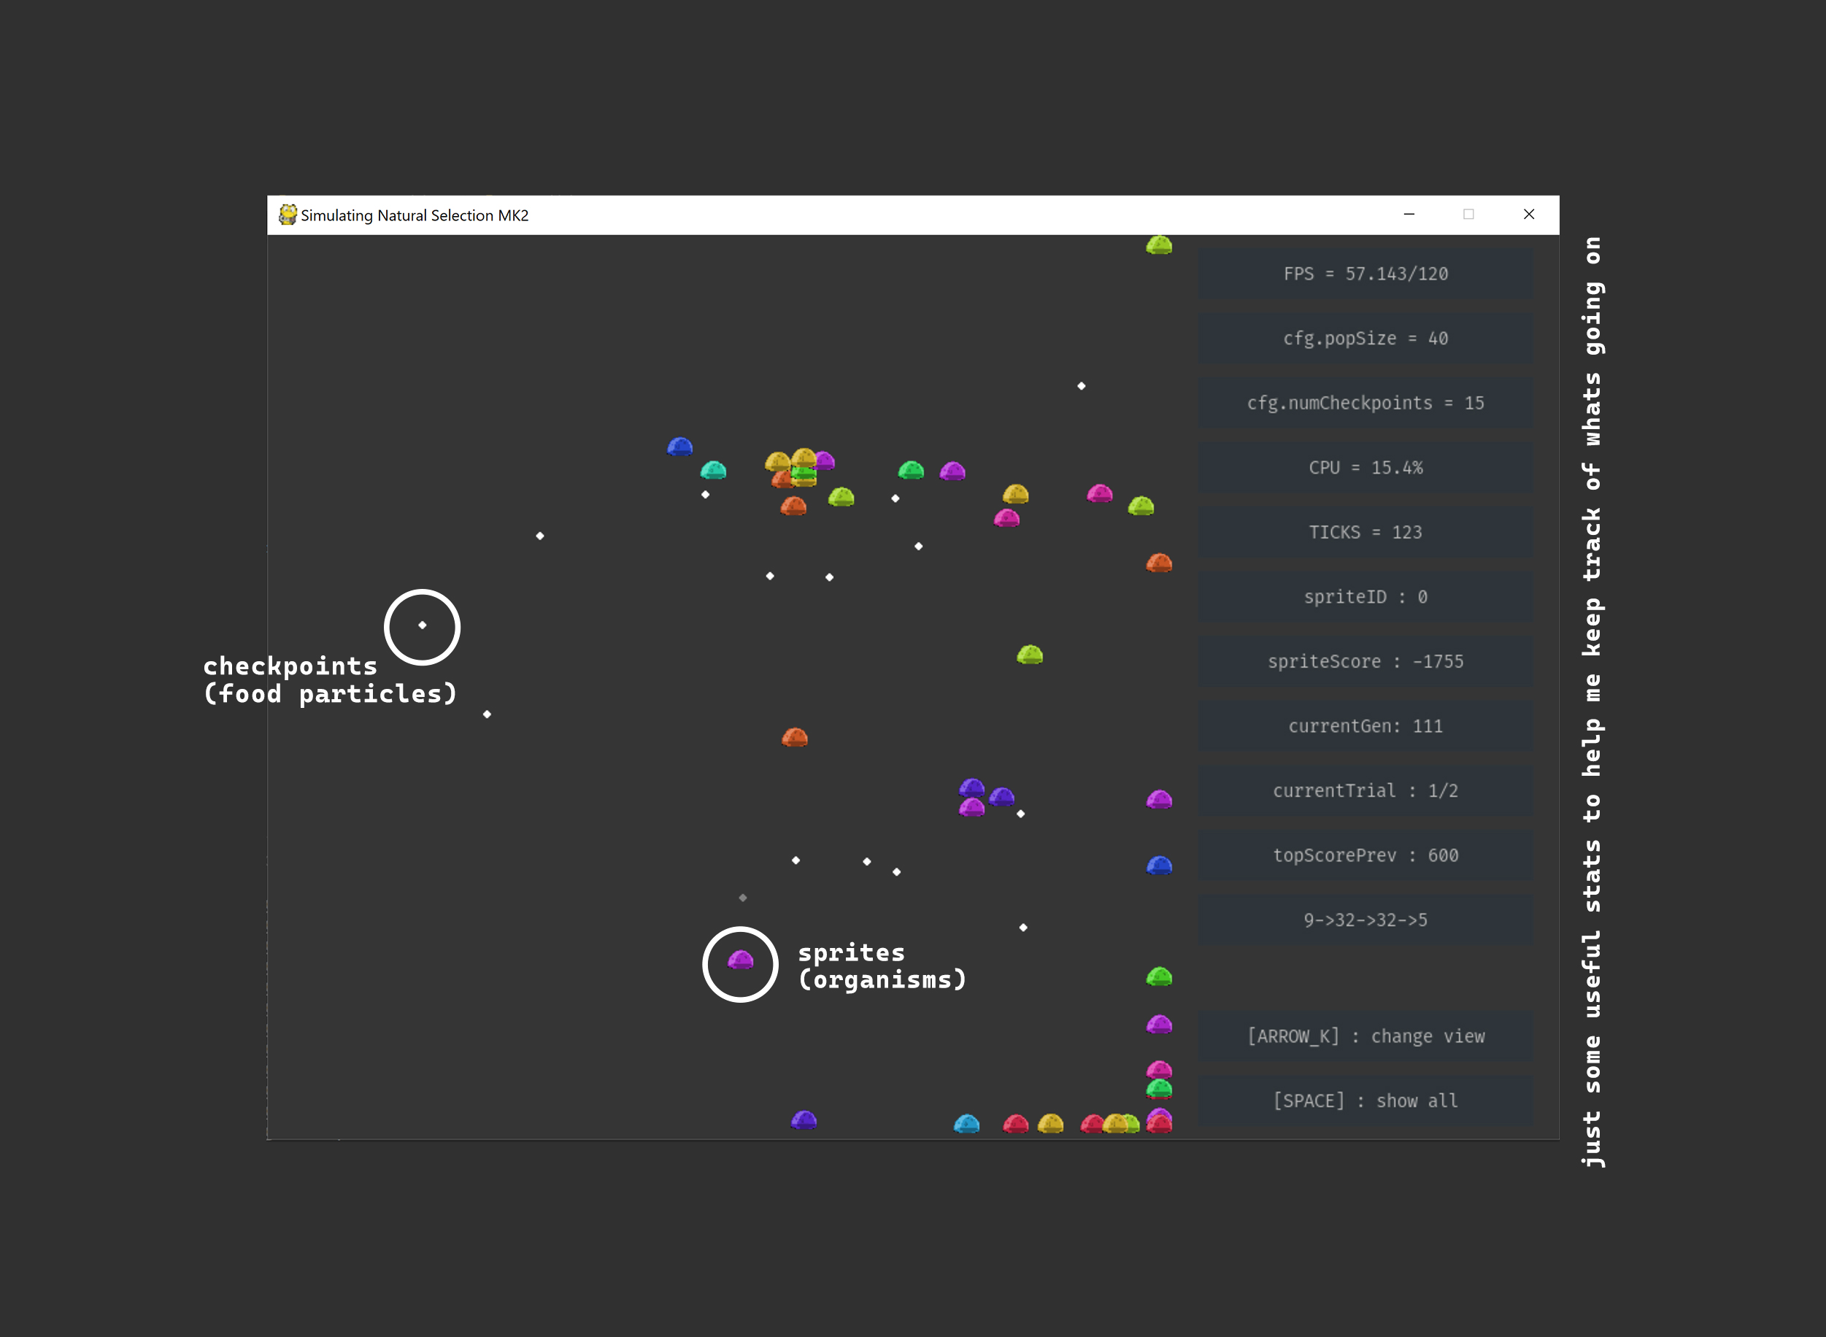Click the blue sprite at top-left of cluster

(680, 447)
